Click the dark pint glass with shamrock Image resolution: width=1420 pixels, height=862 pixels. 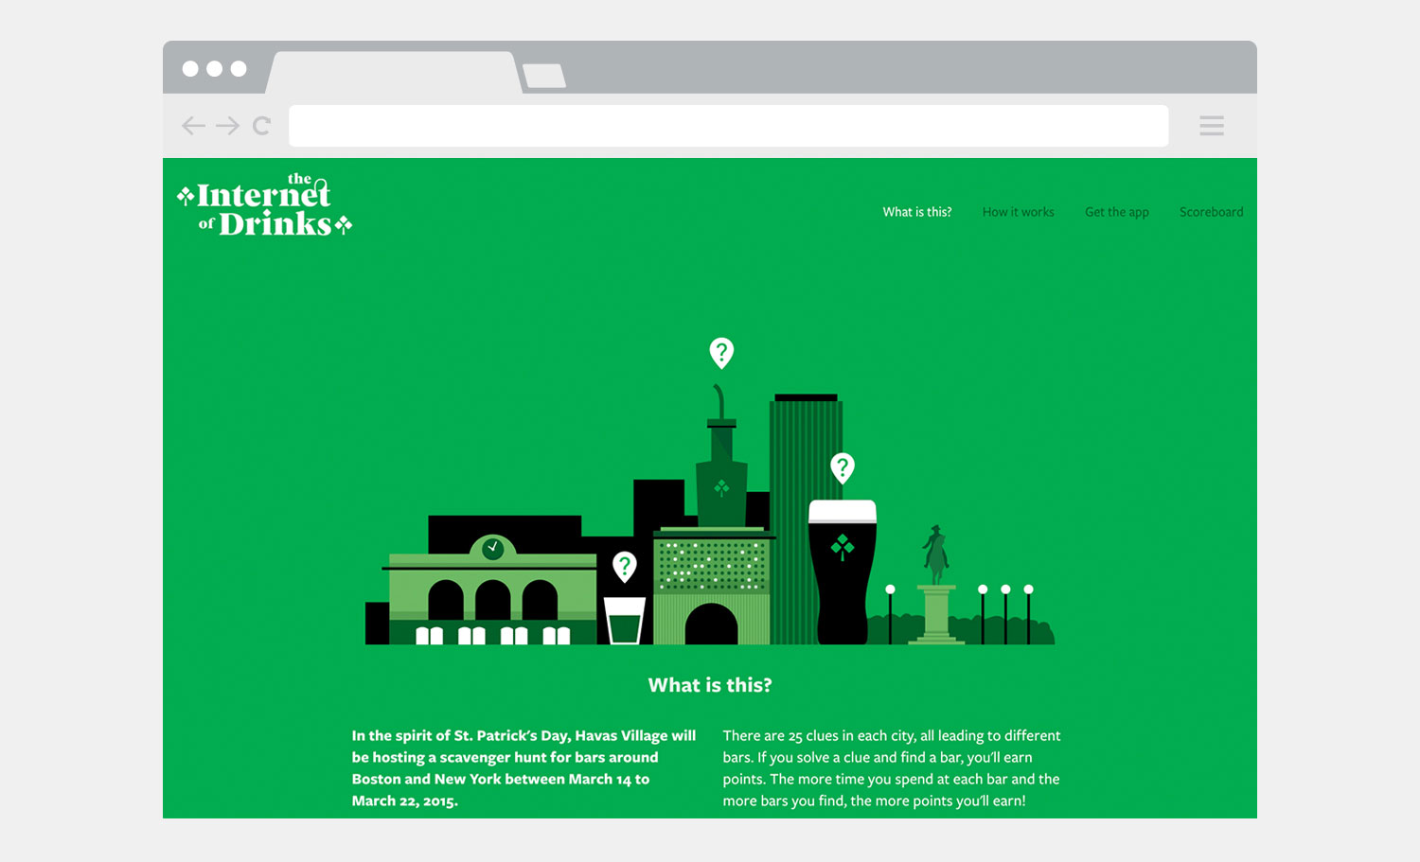pos(843,572)
